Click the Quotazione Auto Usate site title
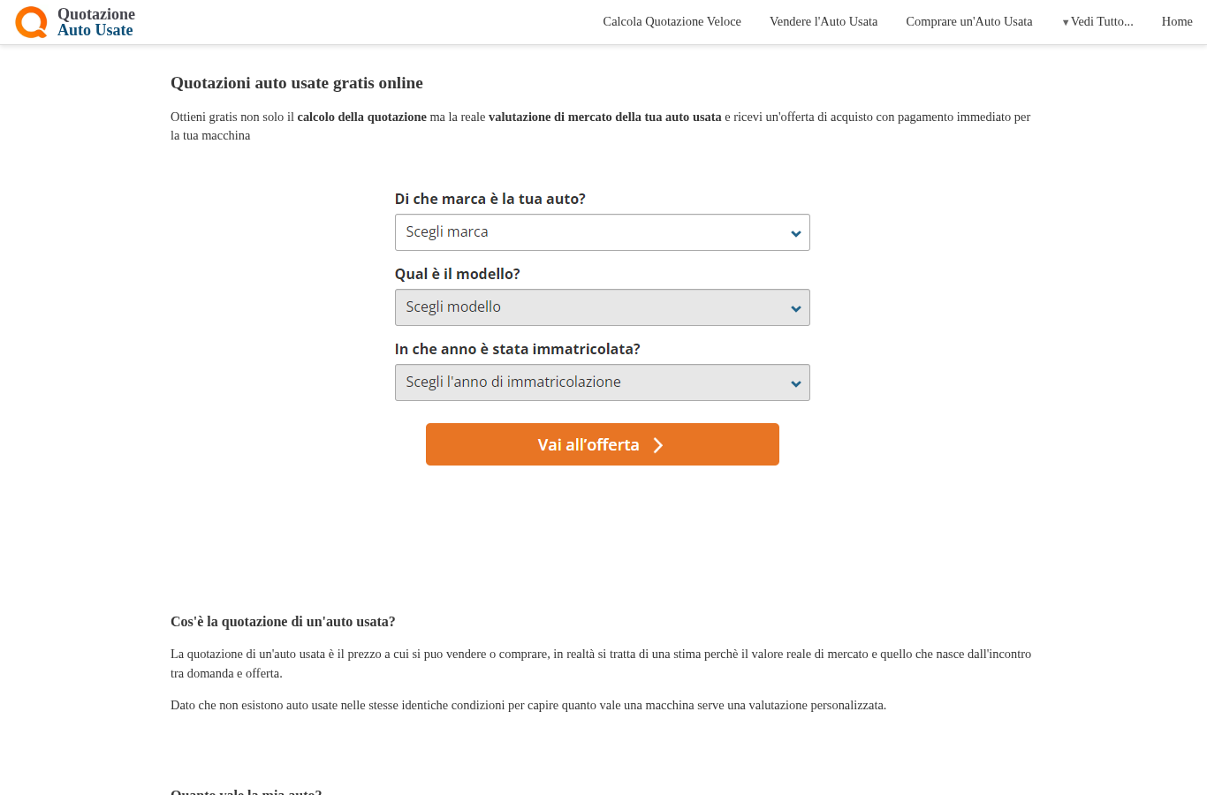The width and height of the screenshot is (1207, 795). [95, 22]
